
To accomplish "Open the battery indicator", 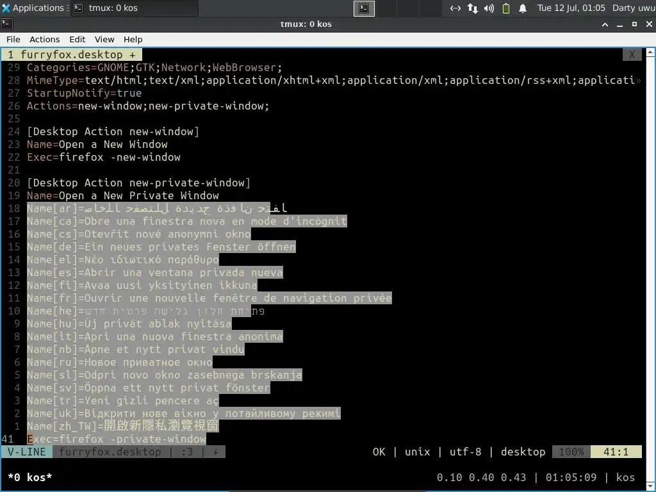I will pyautogui.click(x=506, y=8).
